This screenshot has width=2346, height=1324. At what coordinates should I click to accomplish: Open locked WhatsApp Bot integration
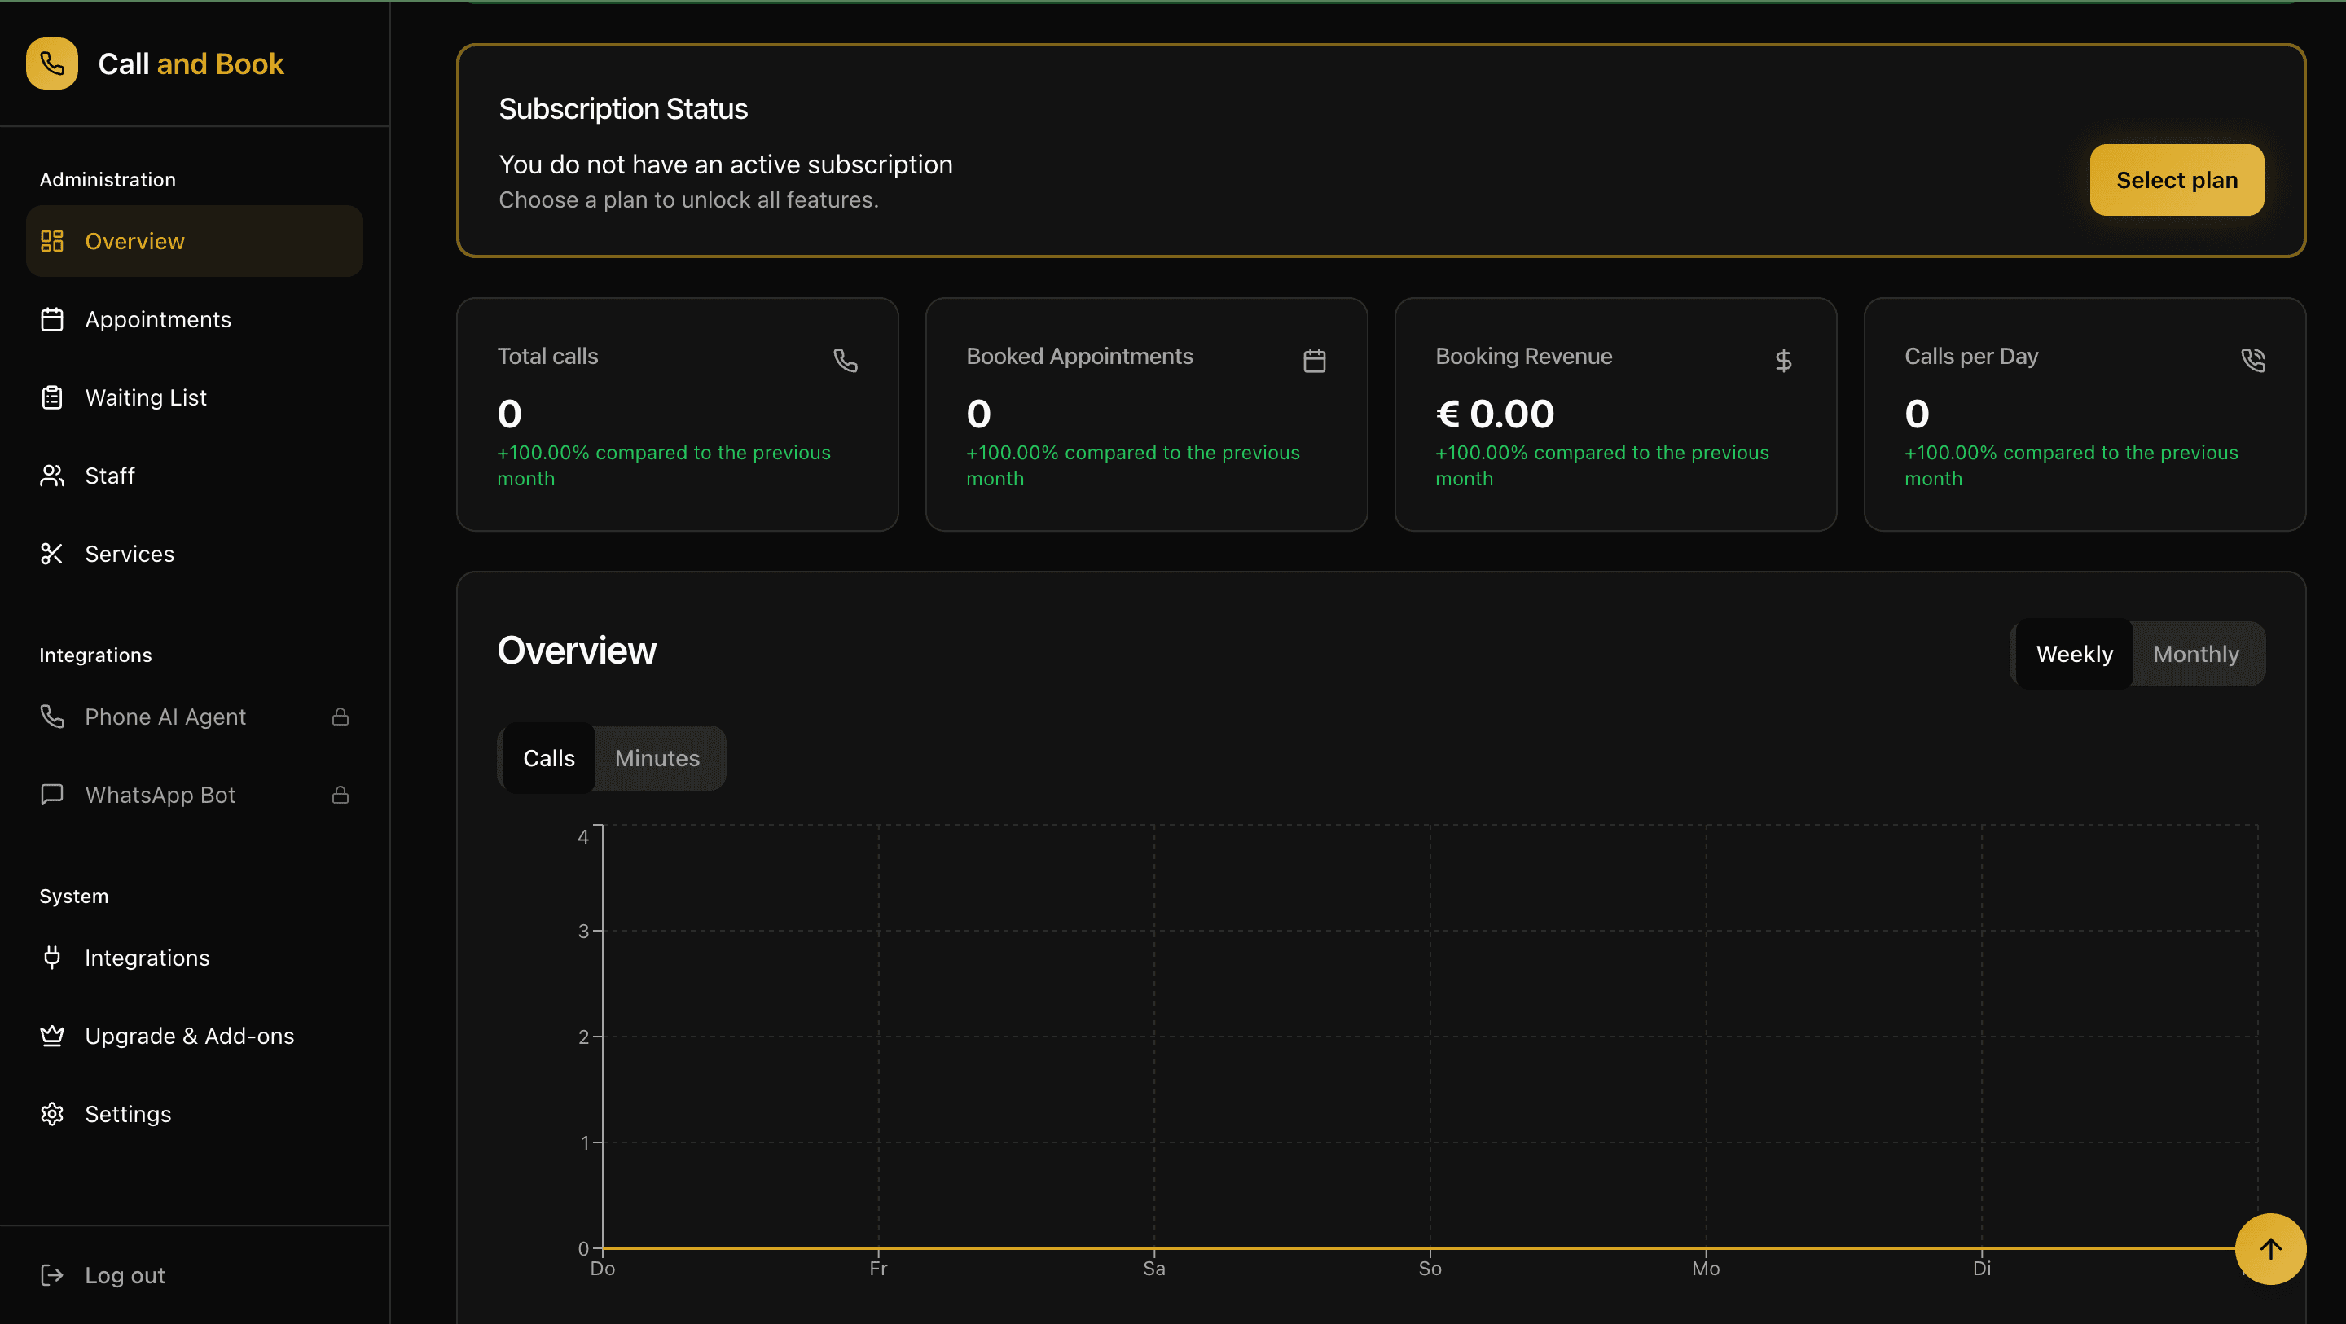(160, 795)
